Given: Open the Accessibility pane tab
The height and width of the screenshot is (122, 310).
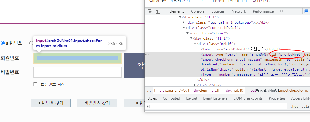Looking at the screenshot, I should click(x=300, y=98).
